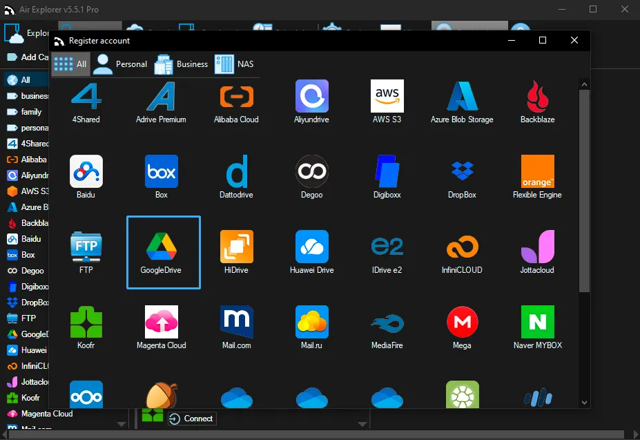Select InfiniCLOUD in the grid

tap(462, 247)
